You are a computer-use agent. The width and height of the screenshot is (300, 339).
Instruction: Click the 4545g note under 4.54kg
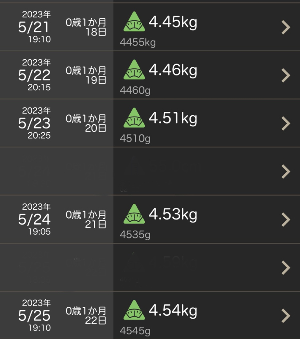click(135, 331)
